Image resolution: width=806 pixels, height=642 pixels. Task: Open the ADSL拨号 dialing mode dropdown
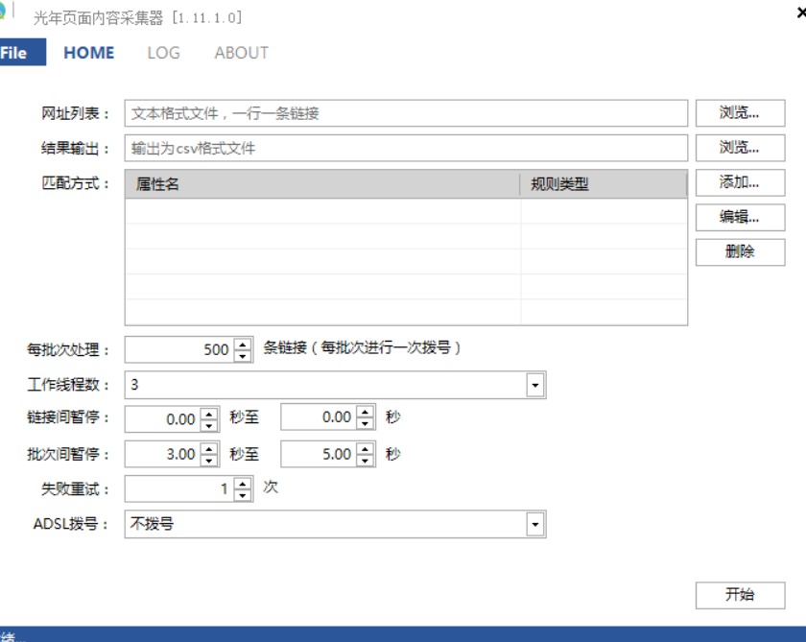tap(536, 523)
